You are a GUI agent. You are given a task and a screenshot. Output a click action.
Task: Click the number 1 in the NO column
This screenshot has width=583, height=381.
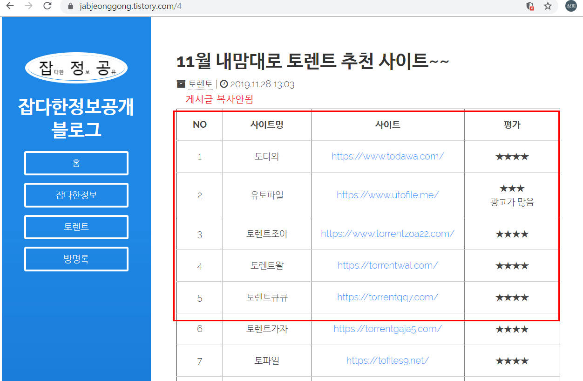click(200, 157)
